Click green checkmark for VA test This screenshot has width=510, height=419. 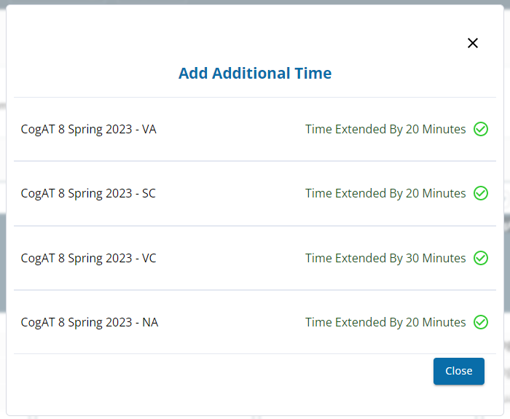480,129
